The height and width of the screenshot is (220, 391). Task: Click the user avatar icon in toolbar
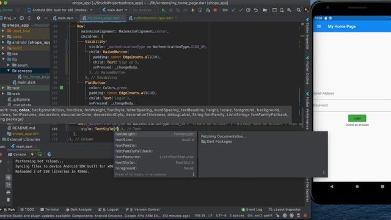tap(307, 10)
